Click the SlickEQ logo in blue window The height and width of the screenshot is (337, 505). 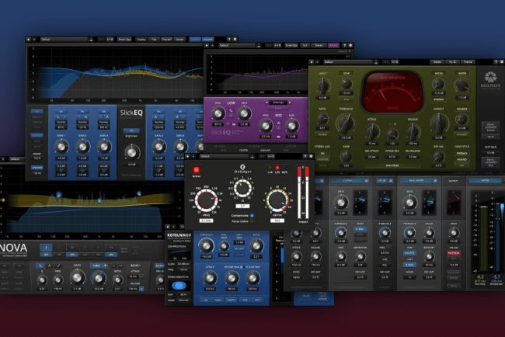[131, 113]
